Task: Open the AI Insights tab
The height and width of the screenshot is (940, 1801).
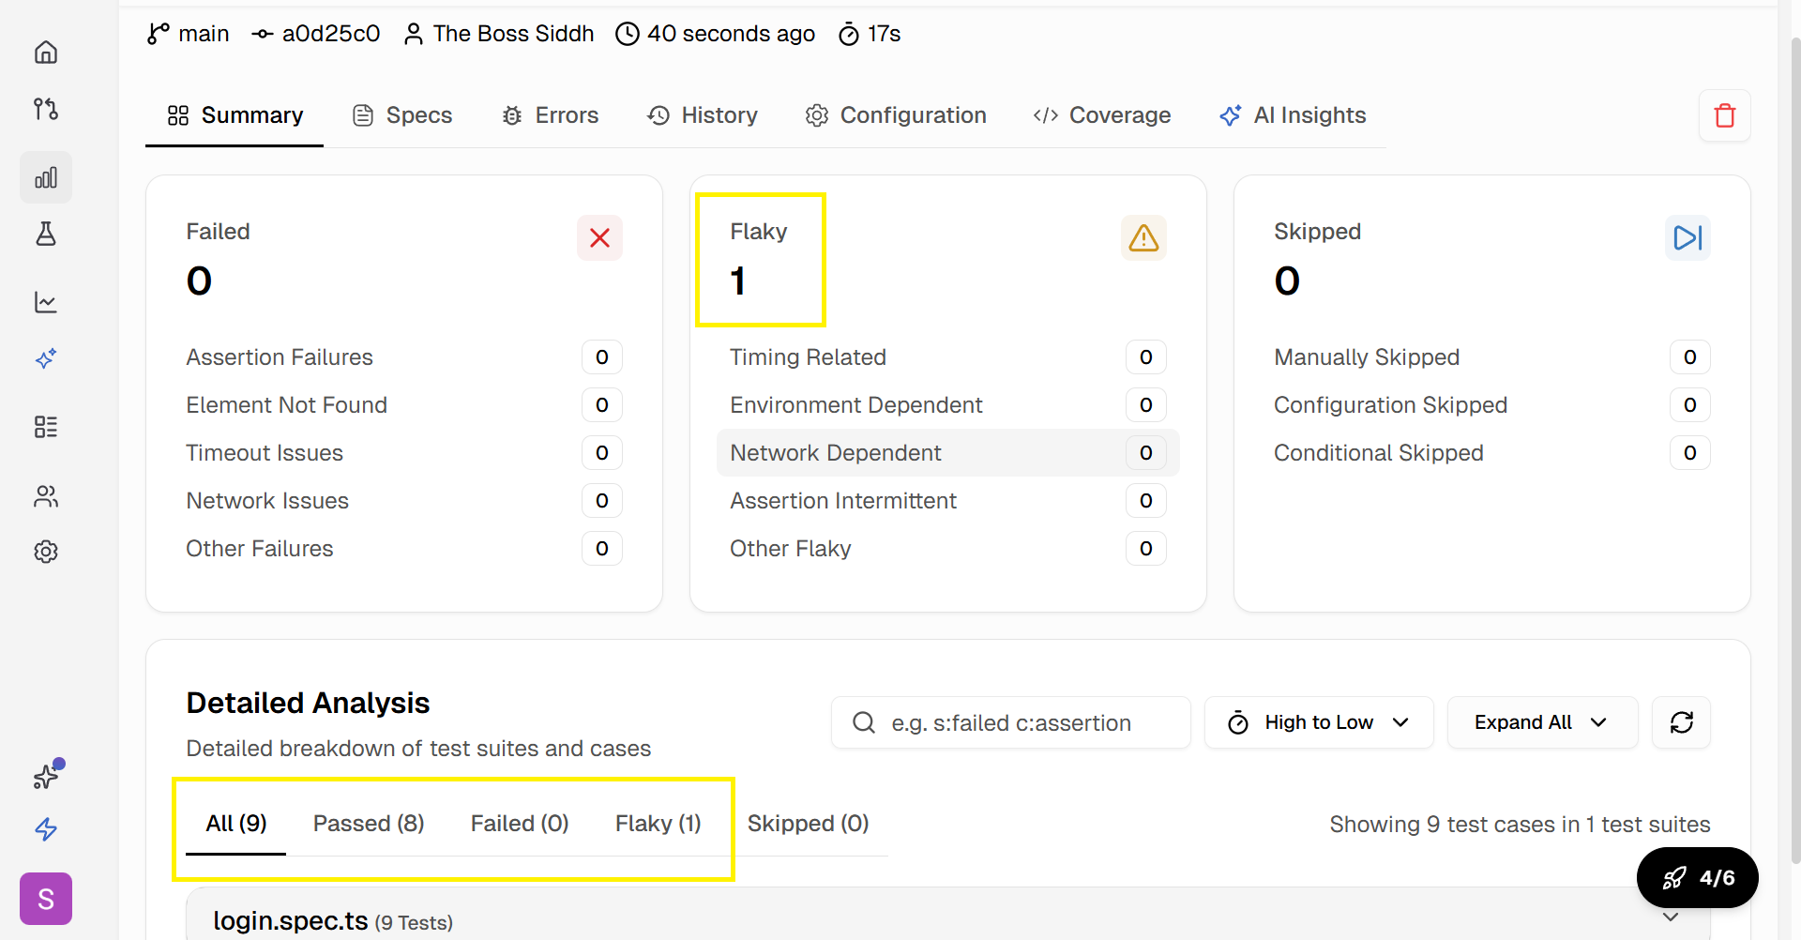Action: point(1293,115)
